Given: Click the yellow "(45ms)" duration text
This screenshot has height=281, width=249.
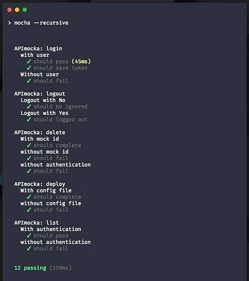Looking at the screenshot, I should [x=81, y=61].
